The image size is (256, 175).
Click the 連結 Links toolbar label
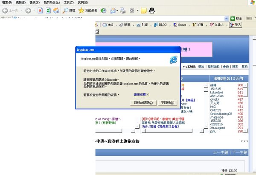point(249,18)
